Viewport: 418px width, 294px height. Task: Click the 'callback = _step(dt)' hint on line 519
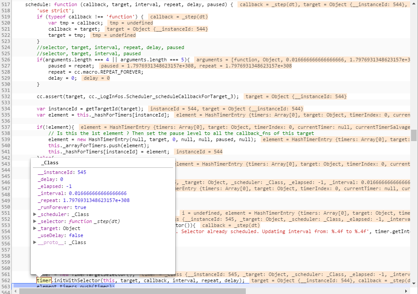point(179,17)
